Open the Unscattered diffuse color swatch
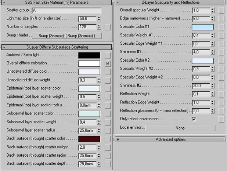 pos(89,72)
